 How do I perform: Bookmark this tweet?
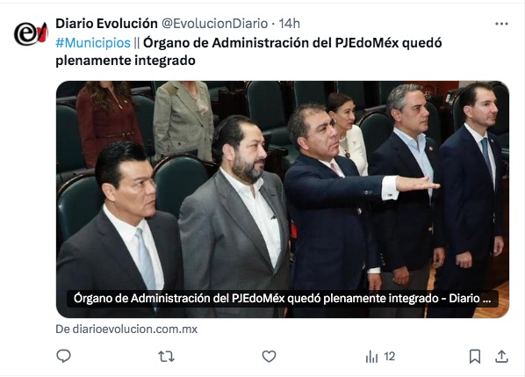point(475,356)
